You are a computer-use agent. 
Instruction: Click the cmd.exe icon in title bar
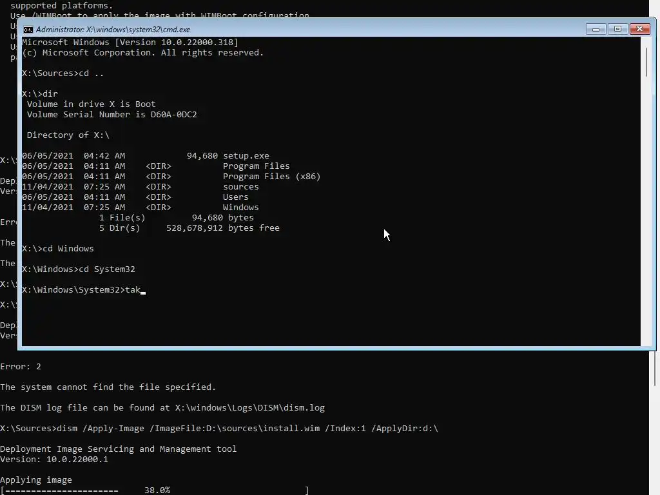coord(28,30)
